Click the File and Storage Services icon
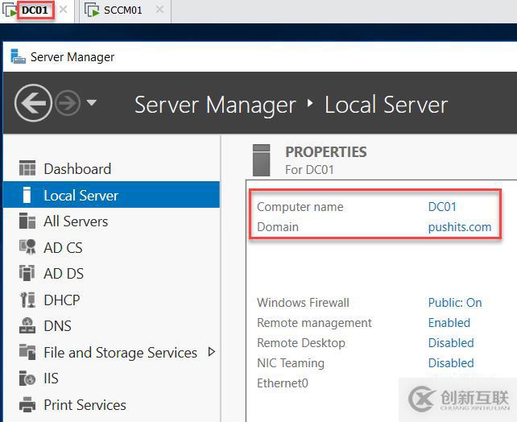Viewport: 517px width, 422px height. (27, 352)
